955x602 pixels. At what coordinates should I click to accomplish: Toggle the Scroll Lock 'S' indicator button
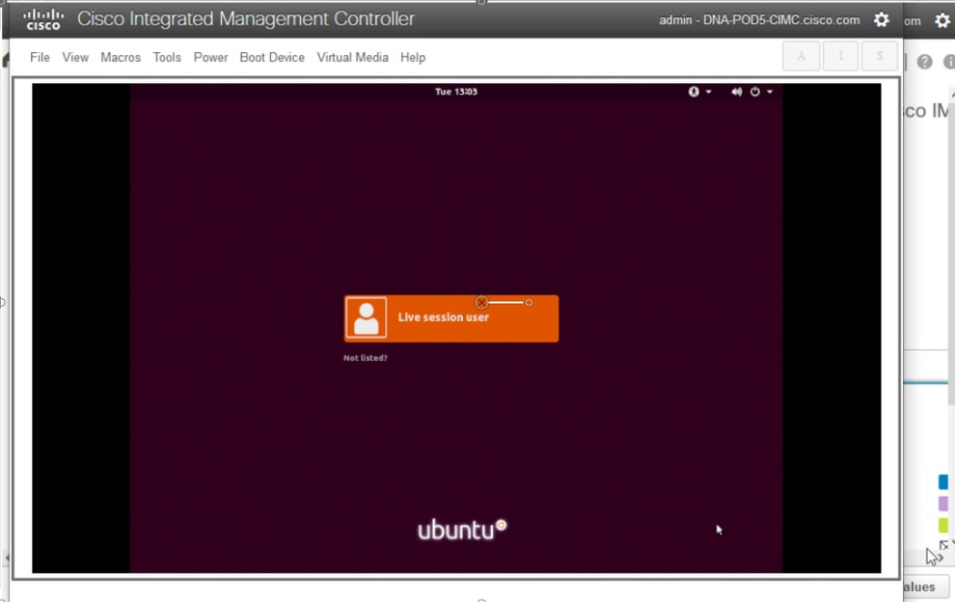[880, 56]
